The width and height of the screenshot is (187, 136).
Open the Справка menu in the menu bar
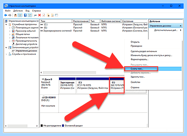coord(36,11)
